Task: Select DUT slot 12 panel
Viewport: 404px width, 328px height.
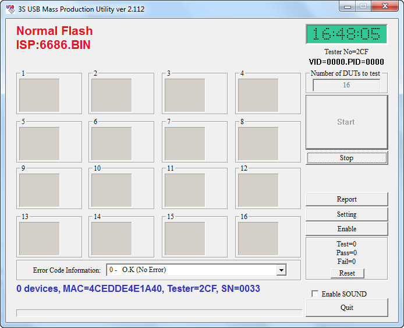Action: click(x=268, y=189)
